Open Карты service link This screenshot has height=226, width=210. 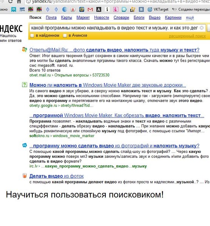(66, 18)
